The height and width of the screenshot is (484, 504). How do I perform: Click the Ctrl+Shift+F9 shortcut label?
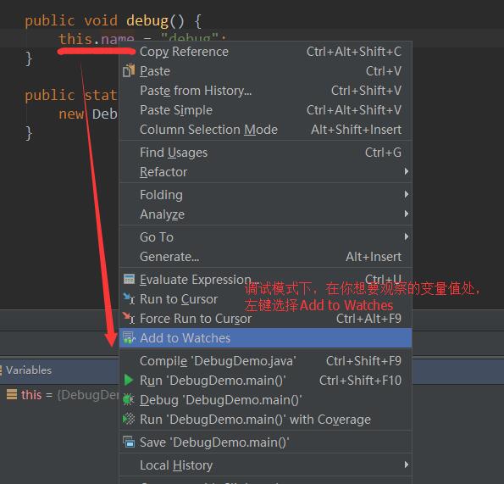pyautogui.click(x=363, y=361)
